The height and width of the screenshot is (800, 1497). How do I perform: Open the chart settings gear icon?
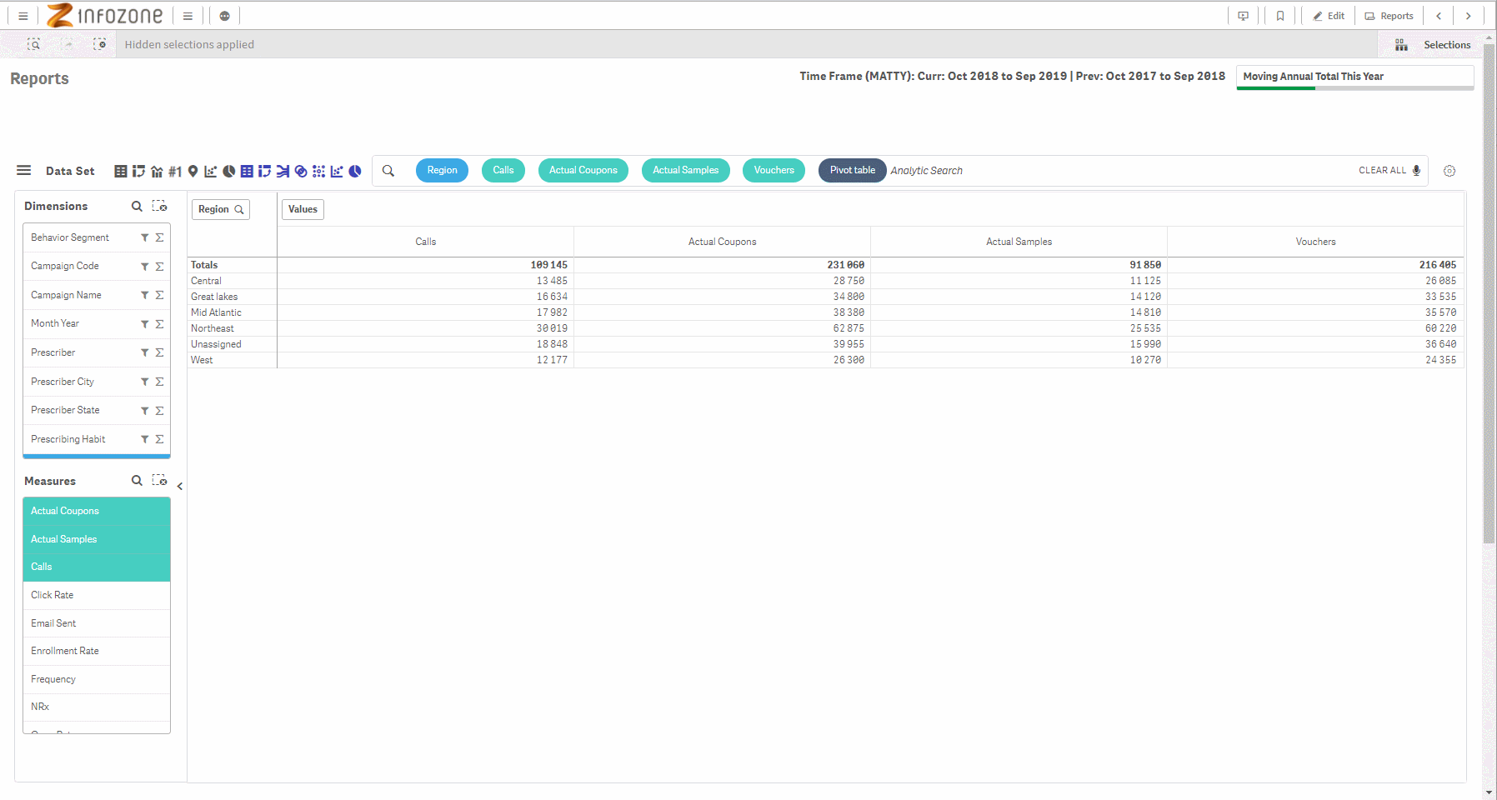tap(1449, 171)
